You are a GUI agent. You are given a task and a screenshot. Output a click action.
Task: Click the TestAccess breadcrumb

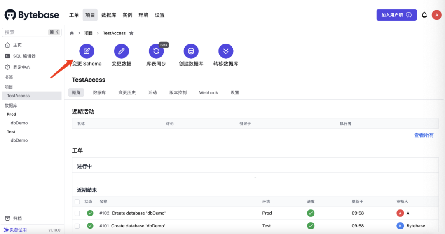(x=114, y=33)
